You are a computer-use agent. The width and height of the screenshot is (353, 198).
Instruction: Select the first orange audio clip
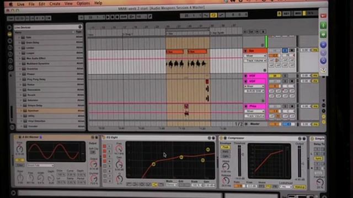(x=175, y=52)
